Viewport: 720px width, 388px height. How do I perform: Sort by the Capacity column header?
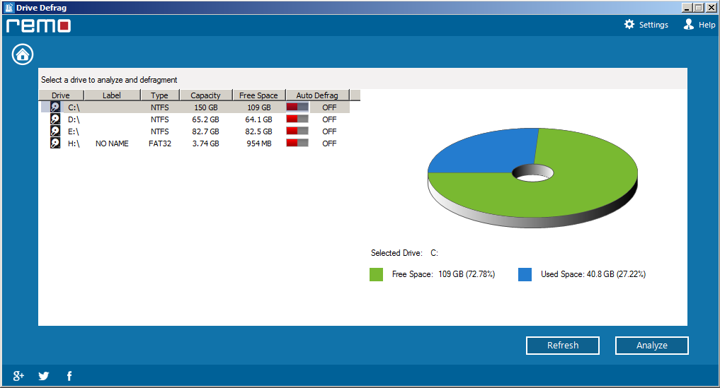205,95
